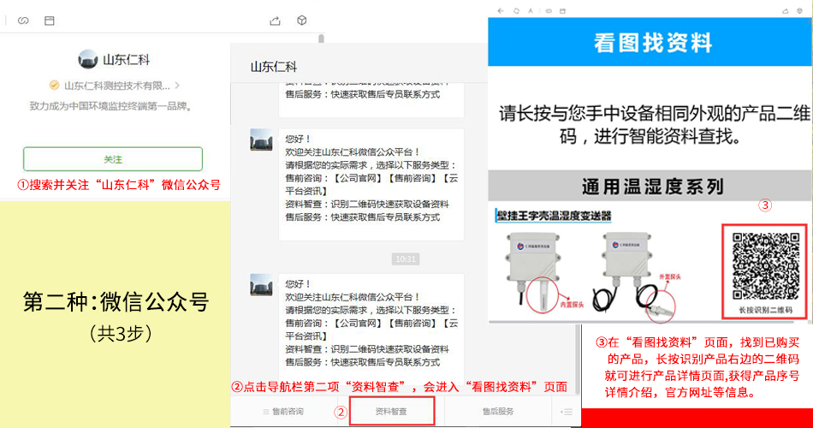Expand the 山东仁科测控技术有限 company details chevron
This screenshot has height=428, width=813.
coord(177,86)
